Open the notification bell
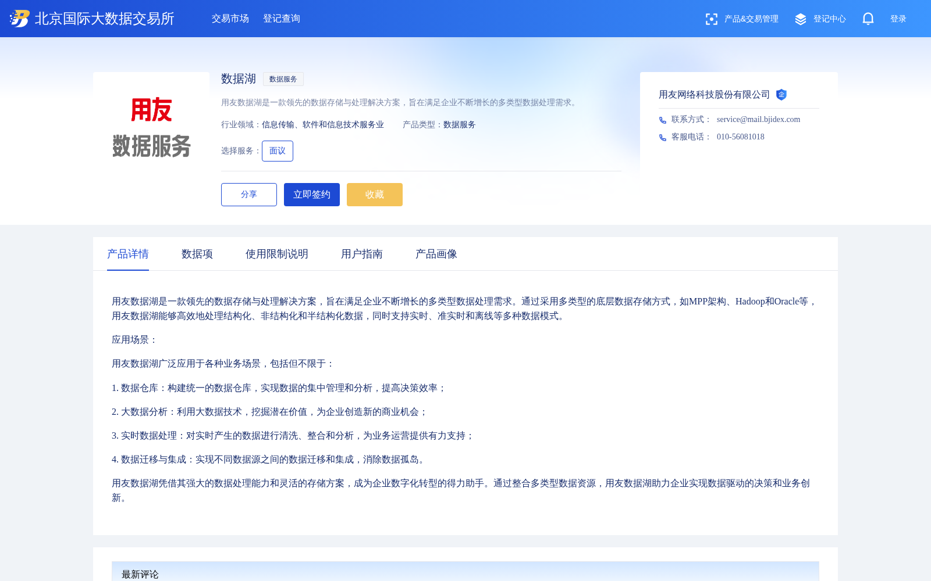The image size is (931, 581). click(868, 19)
